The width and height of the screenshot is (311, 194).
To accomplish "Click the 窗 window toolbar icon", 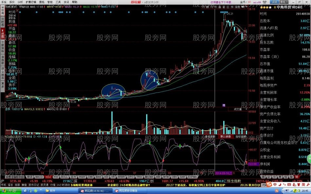I will (224, 7).
